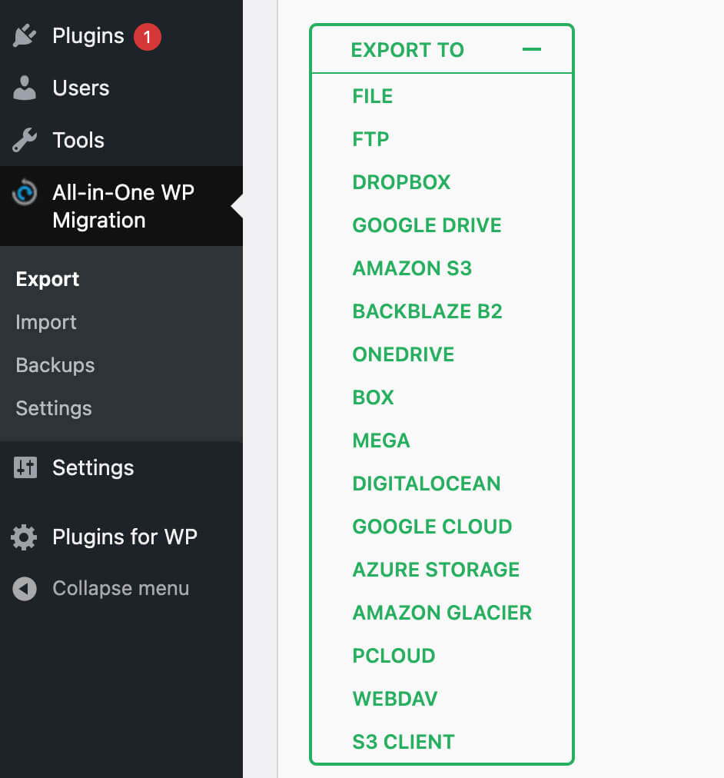Screen dimensions: 724x778
Task: Collapse the Export To panel
Action: click(x=532, y=49)
